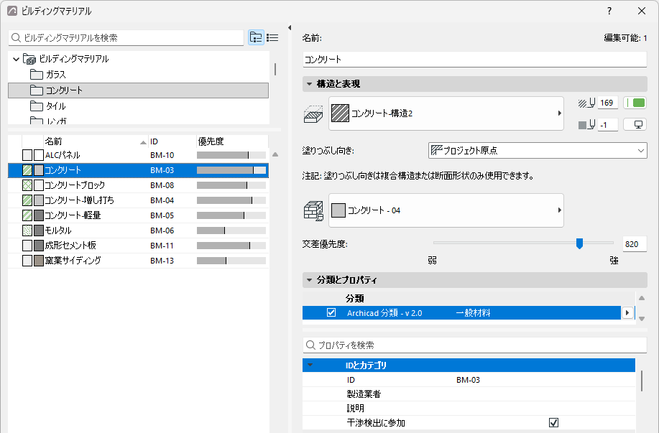
Task: Click the cut fill pattern icon
Action: coord(313,113)
